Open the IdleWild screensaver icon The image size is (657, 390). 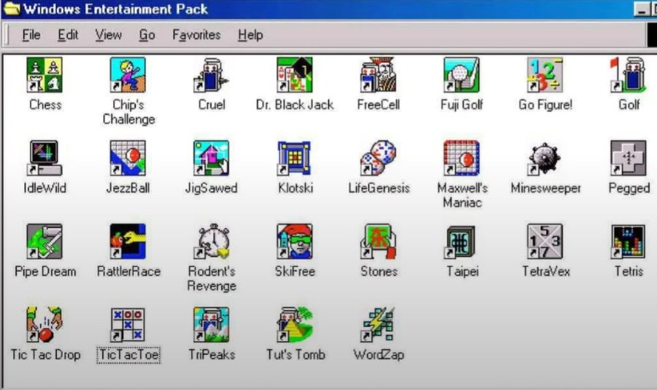(x=45, y=158)
